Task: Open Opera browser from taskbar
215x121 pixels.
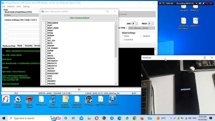Action: click(97, 118)
